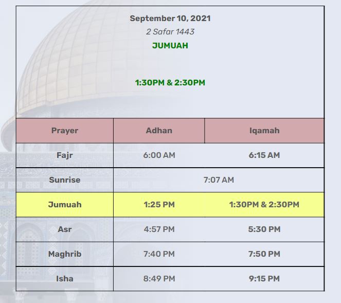This screenshot has width=341, height=303.
Task: Click the 2 Safar 1443 Hijri date
Action: pyautogui.click(x=170, y=32)
